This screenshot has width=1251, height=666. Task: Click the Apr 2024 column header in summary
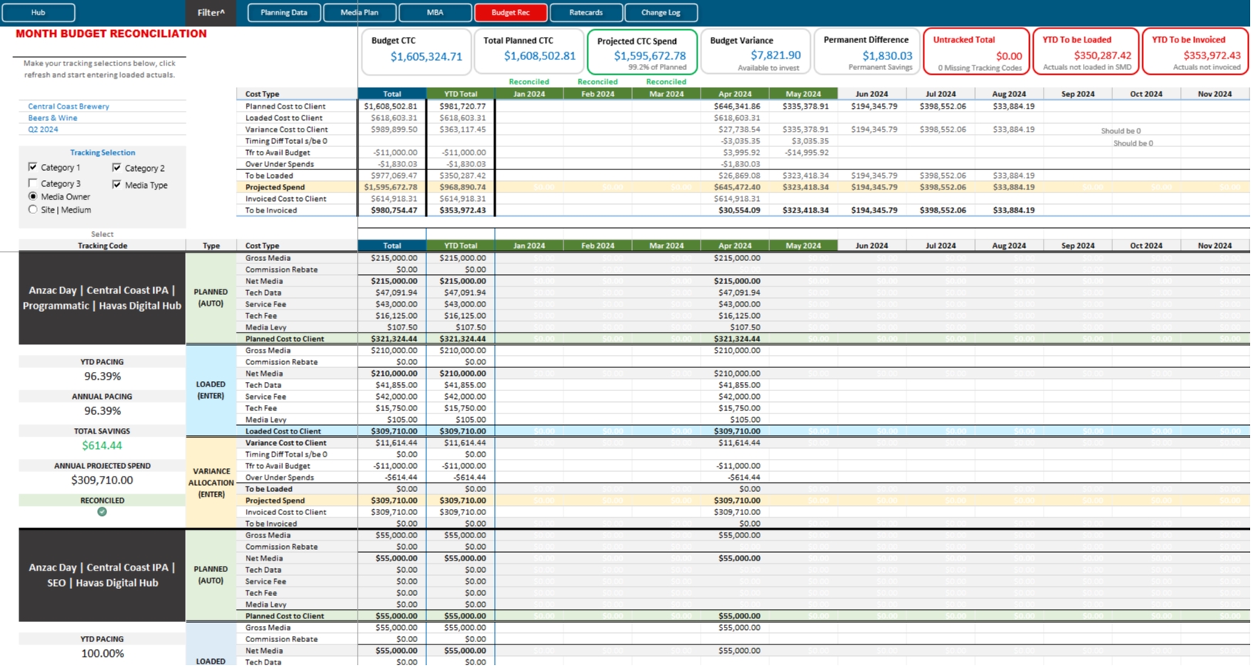(734, 94)
